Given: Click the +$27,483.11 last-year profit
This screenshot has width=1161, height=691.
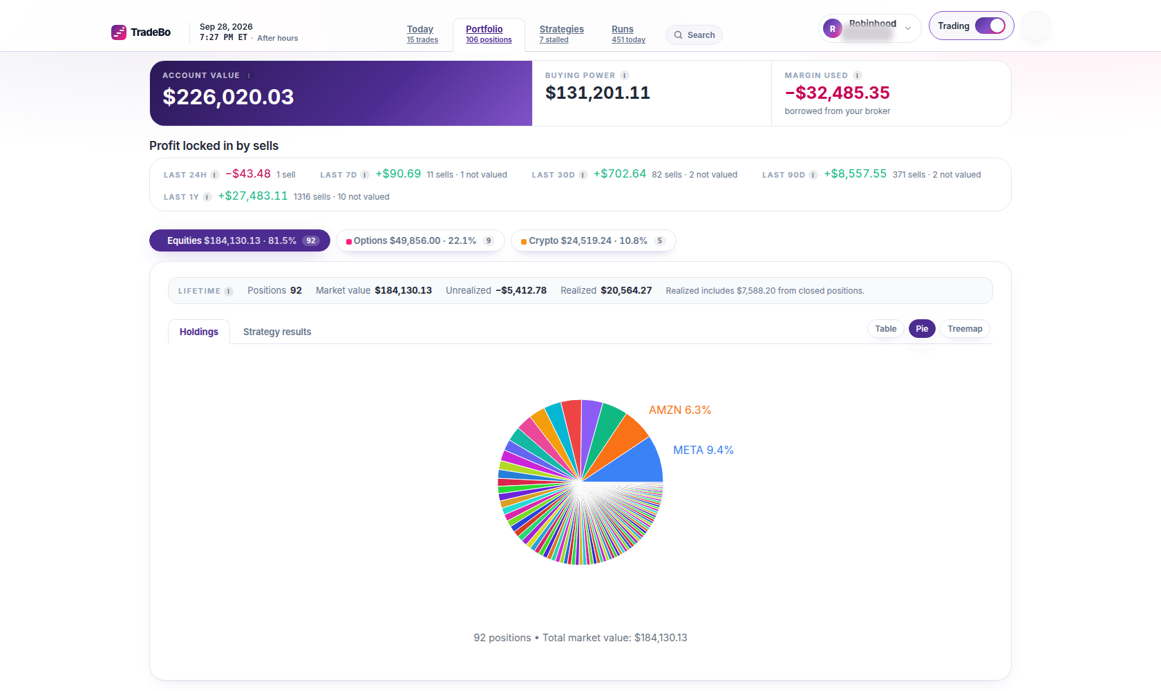Looking at the screenshot, I should point(253,196).
